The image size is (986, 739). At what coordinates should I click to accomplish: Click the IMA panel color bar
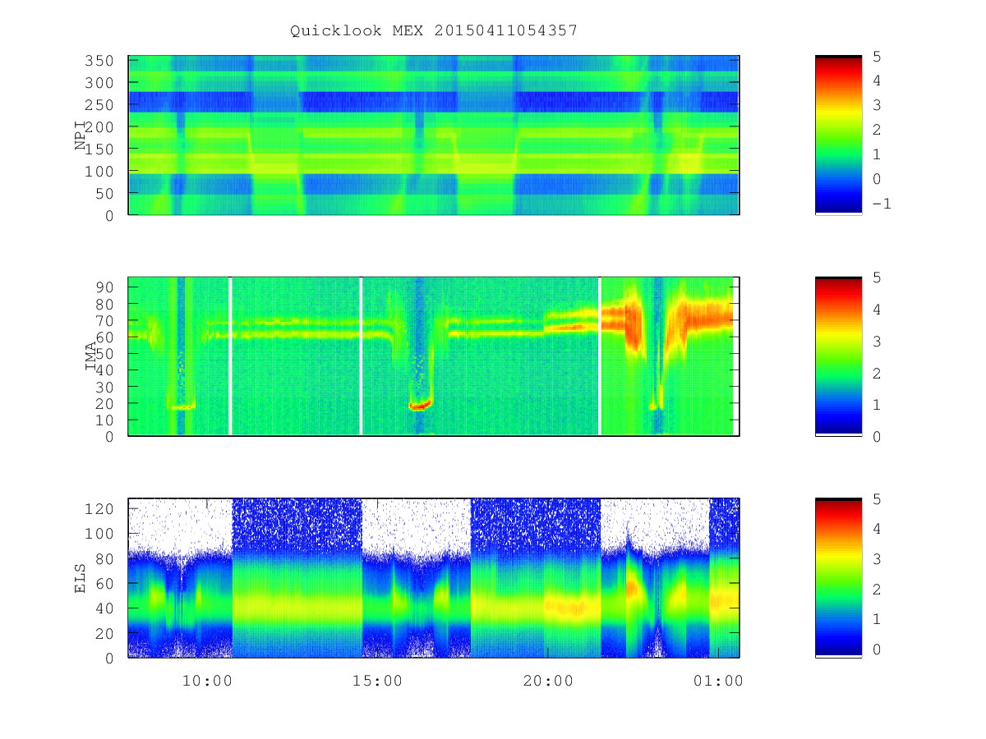pos(838,356)
